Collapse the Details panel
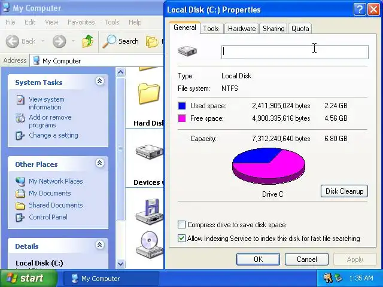The image size is (383, 287). coord(100,245)
